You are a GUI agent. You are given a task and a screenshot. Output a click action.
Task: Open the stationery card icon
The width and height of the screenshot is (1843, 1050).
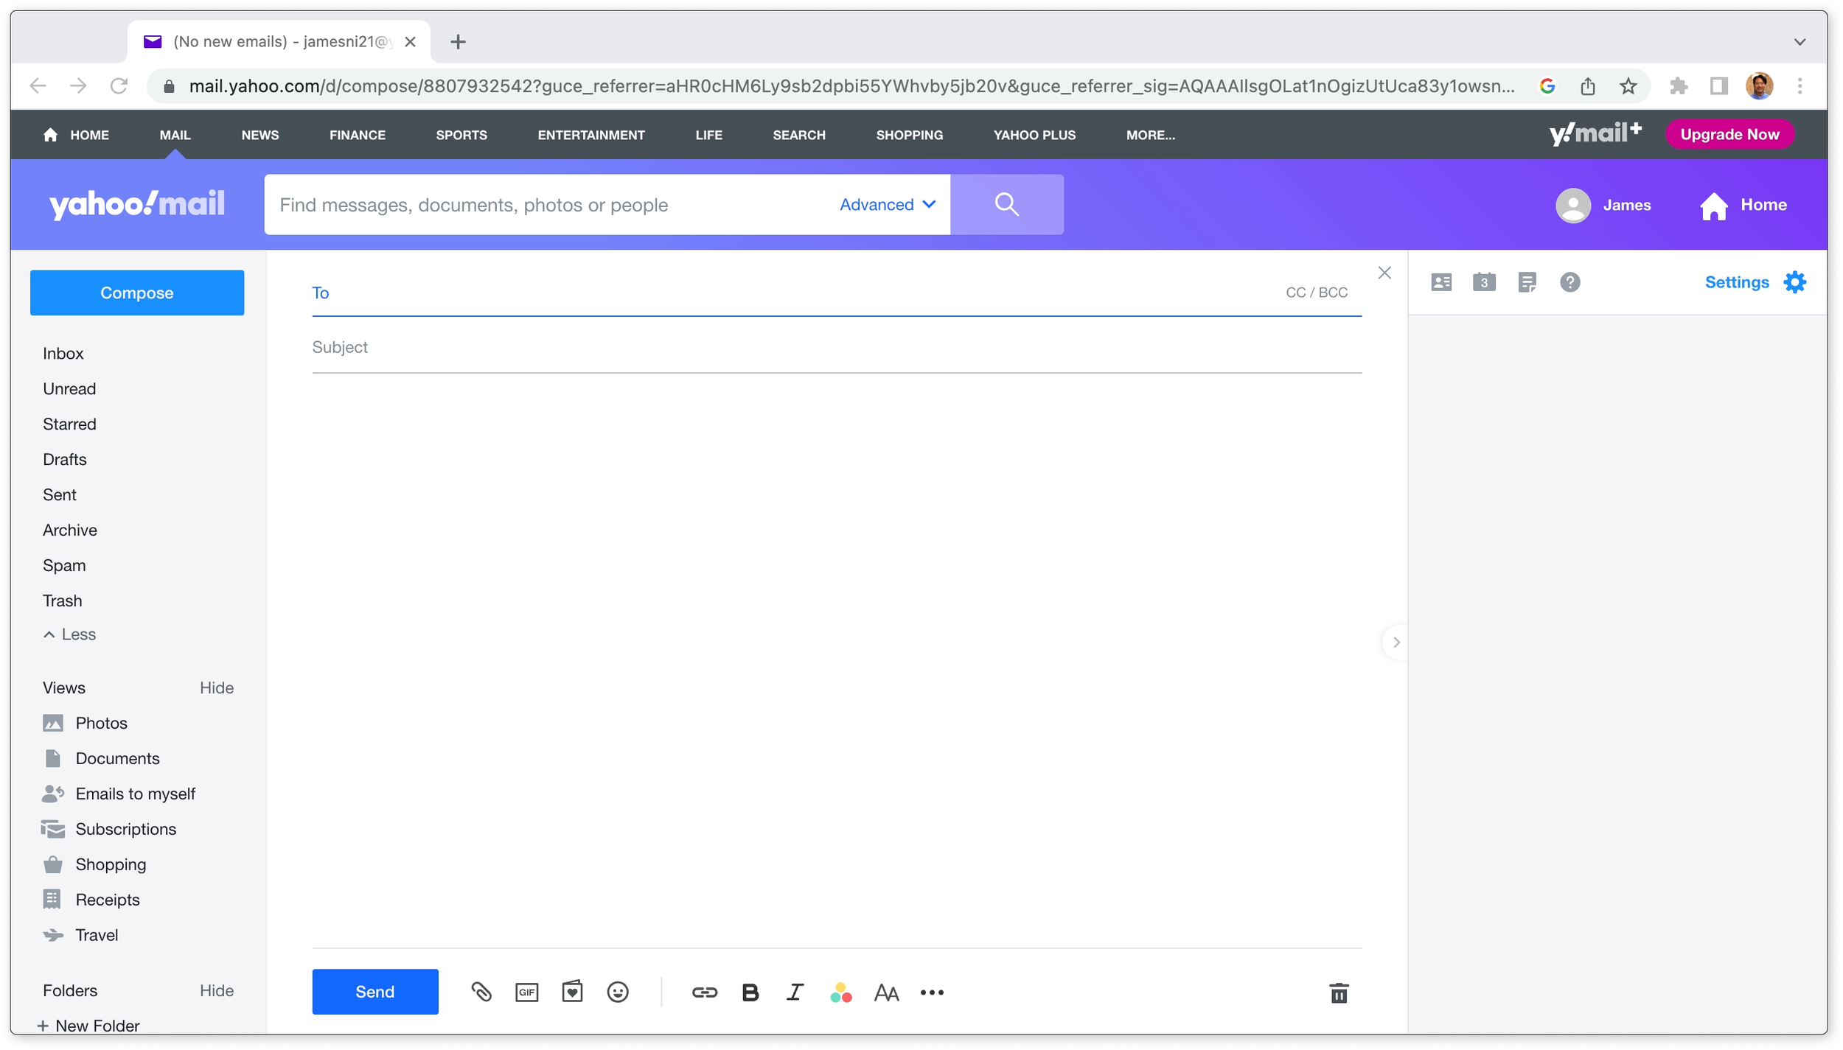572,992
